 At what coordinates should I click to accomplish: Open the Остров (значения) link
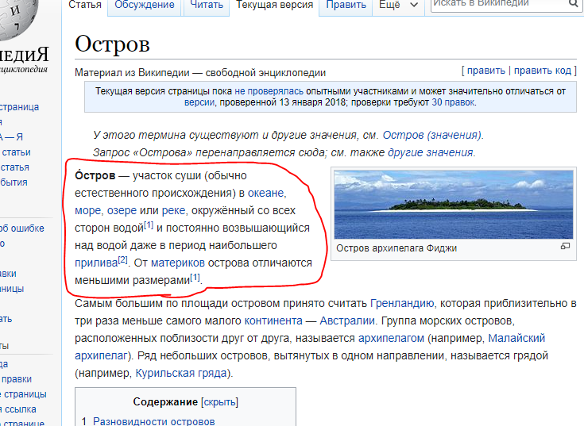pyautogui.click(x=432, y=135)
